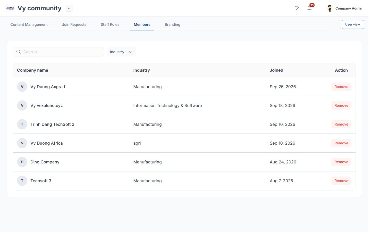Click Dino Company's D avatar
371x232 pixels.
click(22, 162)
